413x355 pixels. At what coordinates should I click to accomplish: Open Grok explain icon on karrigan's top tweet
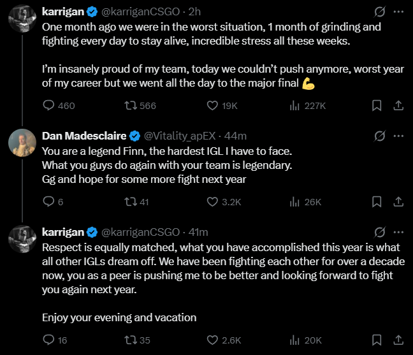coord(380,11)
